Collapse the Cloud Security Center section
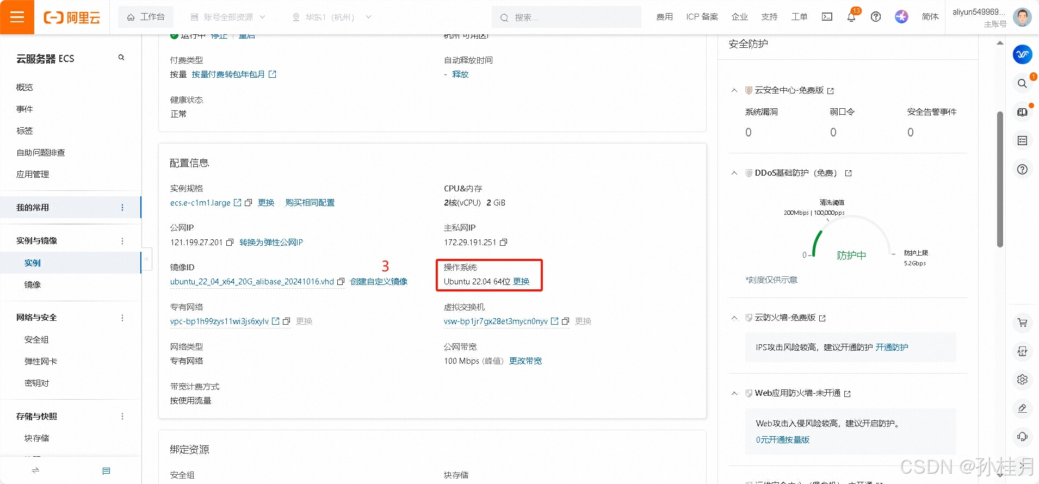The image size is (1039, 484). pyautogui.click(x=734, y=90)
